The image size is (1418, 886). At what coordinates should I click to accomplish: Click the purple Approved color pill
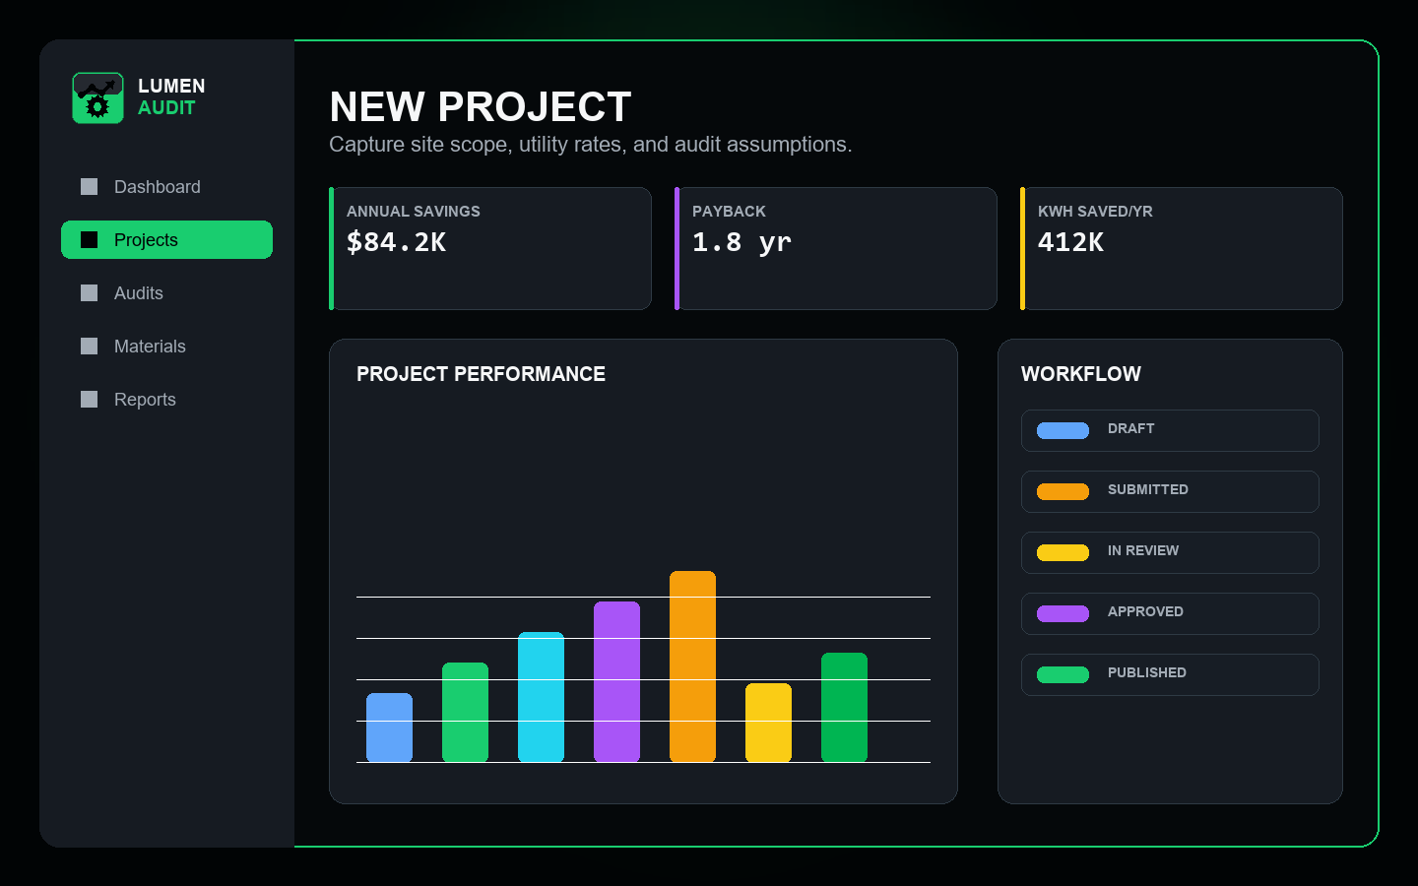tap(1063, 613)
